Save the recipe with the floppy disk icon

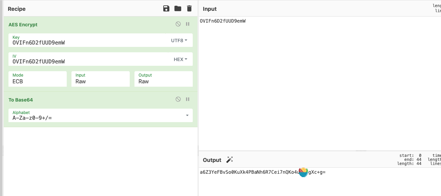coord(166,9)
